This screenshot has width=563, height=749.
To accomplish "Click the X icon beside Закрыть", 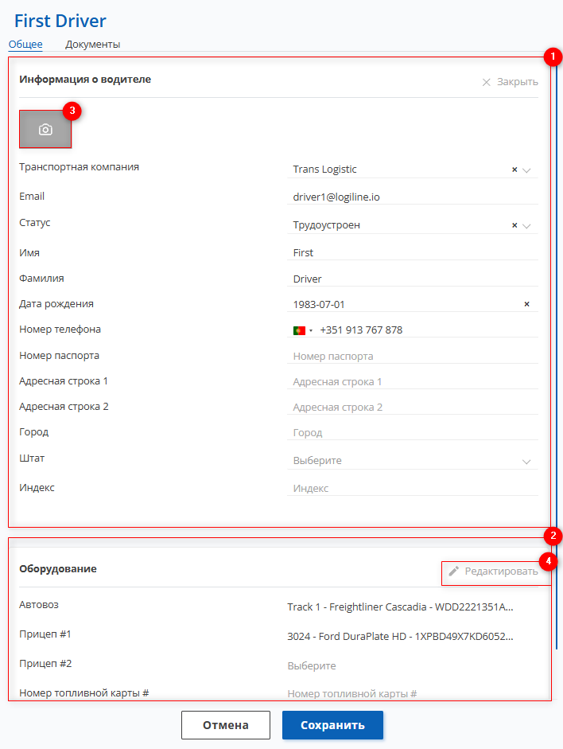I will pyautogui.click(x=487, y=82).
